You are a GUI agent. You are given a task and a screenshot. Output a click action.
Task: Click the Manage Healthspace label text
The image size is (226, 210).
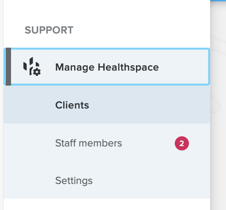point(107,67)
